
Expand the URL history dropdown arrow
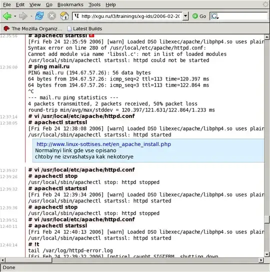(x=185, y=16)
